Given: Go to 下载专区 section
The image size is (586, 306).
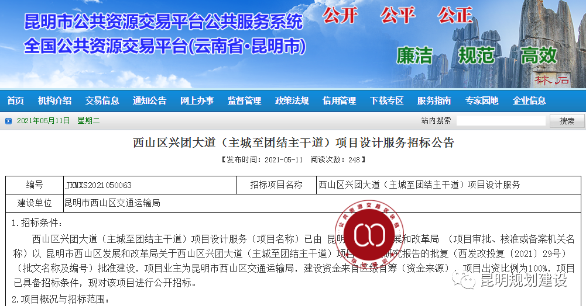Looking at the screenshot, I should tap(387, 100).
